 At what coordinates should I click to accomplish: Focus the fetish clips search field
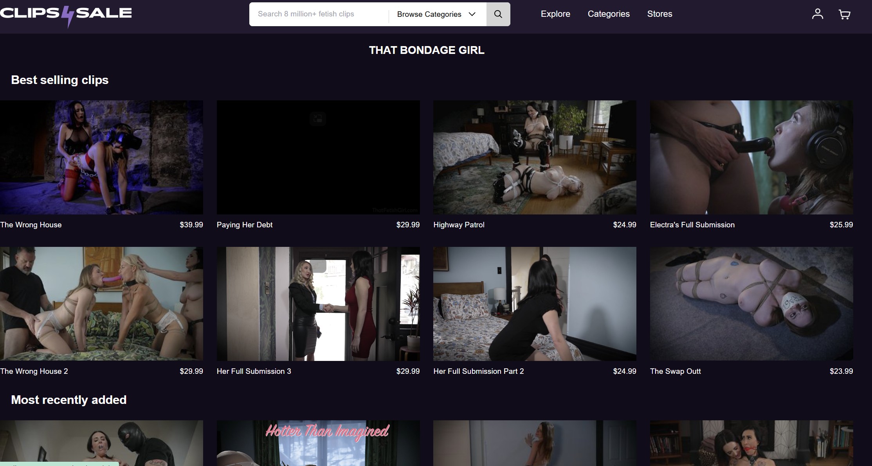(319, 14)
